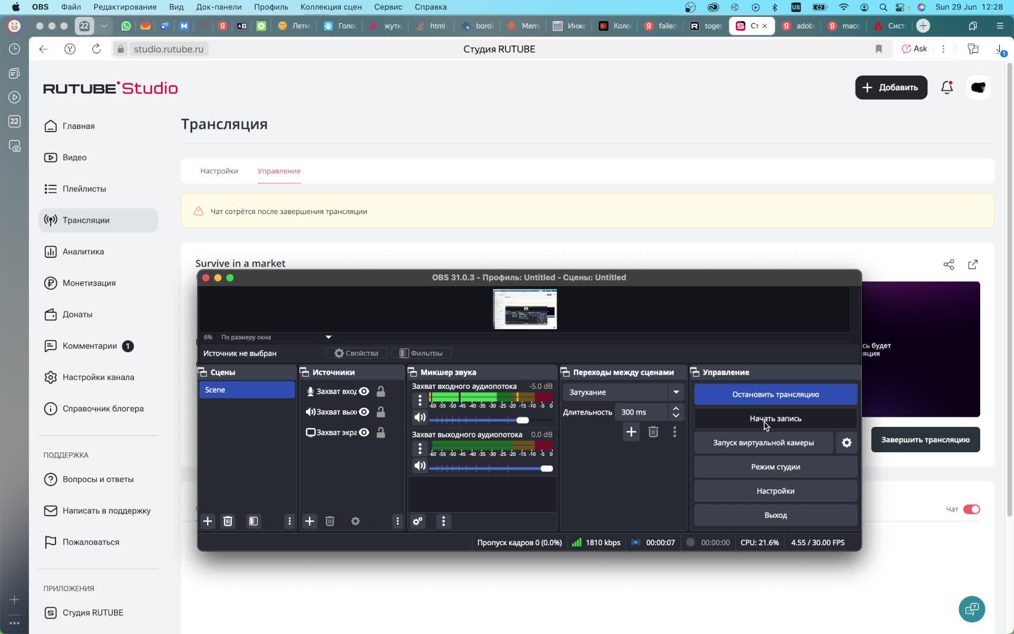This screenshot has height=634, width=1014.
Task: Open source Свойства button
Action: tap(356, 353)
